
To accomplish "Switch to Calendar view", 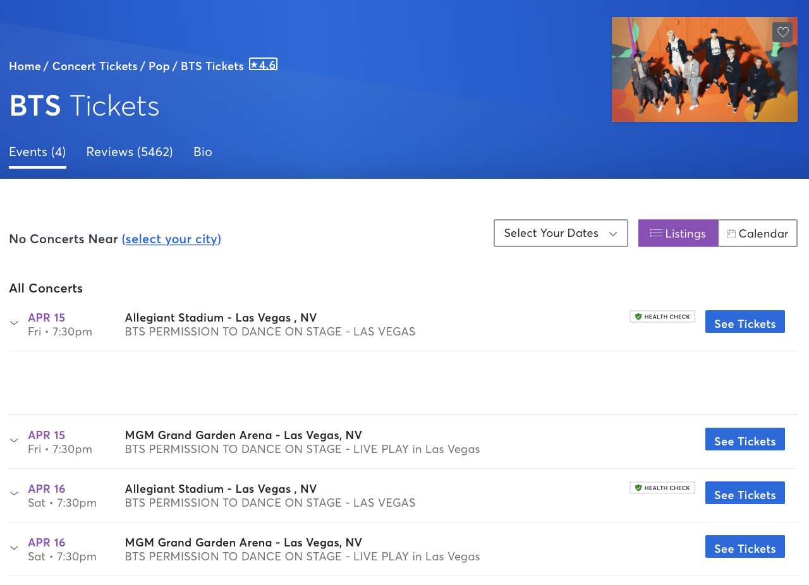I will tap(758, 233).
